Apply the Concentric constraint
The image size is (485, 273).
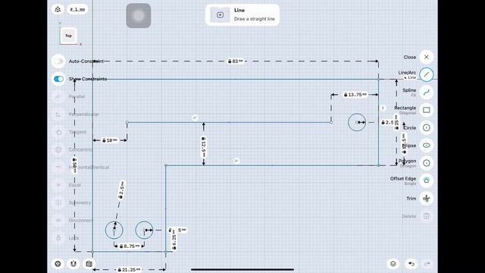pyautogui.click(x=58, y=149)
